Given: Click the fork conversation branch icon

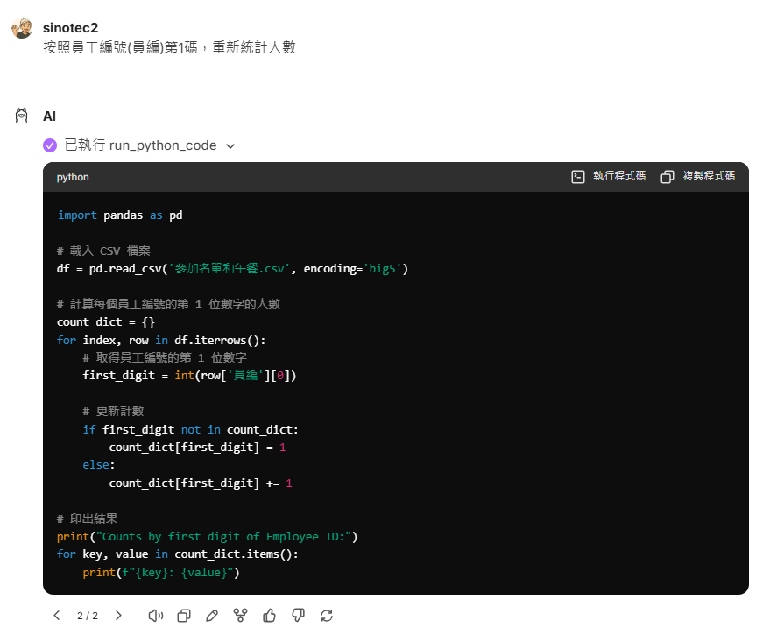Looking at the screenshot, I should click(x=240, y=616).
